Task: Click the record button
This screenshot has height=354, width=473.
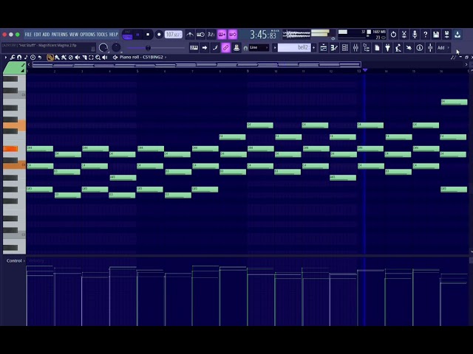Action: click(159, 35)
